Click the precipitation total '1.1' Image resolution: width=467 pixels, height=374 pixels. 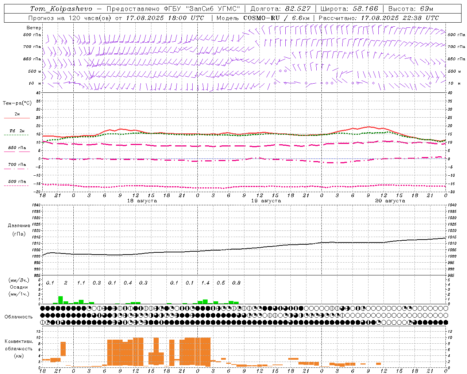[x=81, y=283]
